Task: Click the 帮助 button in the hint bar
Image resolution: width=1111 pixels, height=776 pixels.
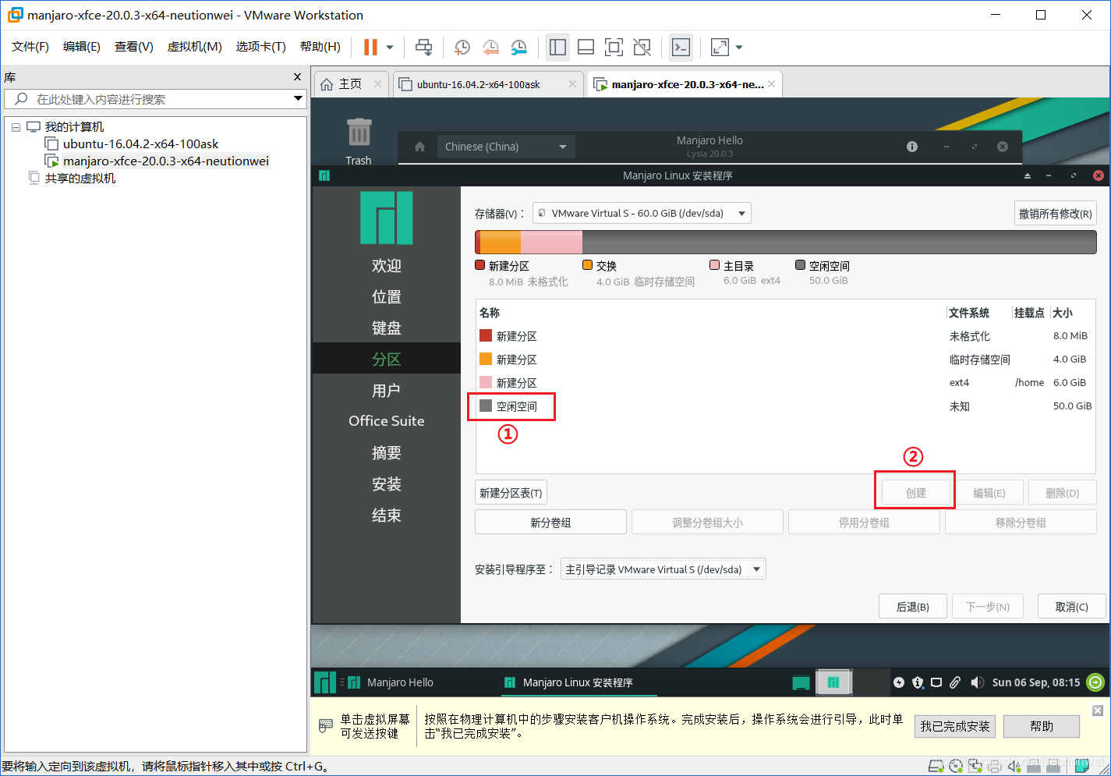Action: tap(1042, 726)
